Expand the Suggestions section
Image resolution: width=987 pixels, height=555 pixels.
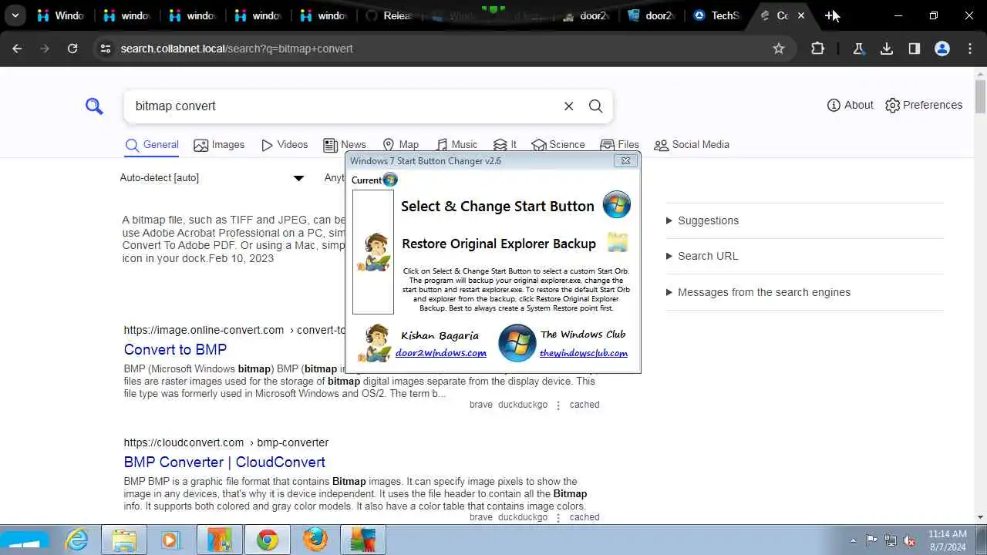702,220
